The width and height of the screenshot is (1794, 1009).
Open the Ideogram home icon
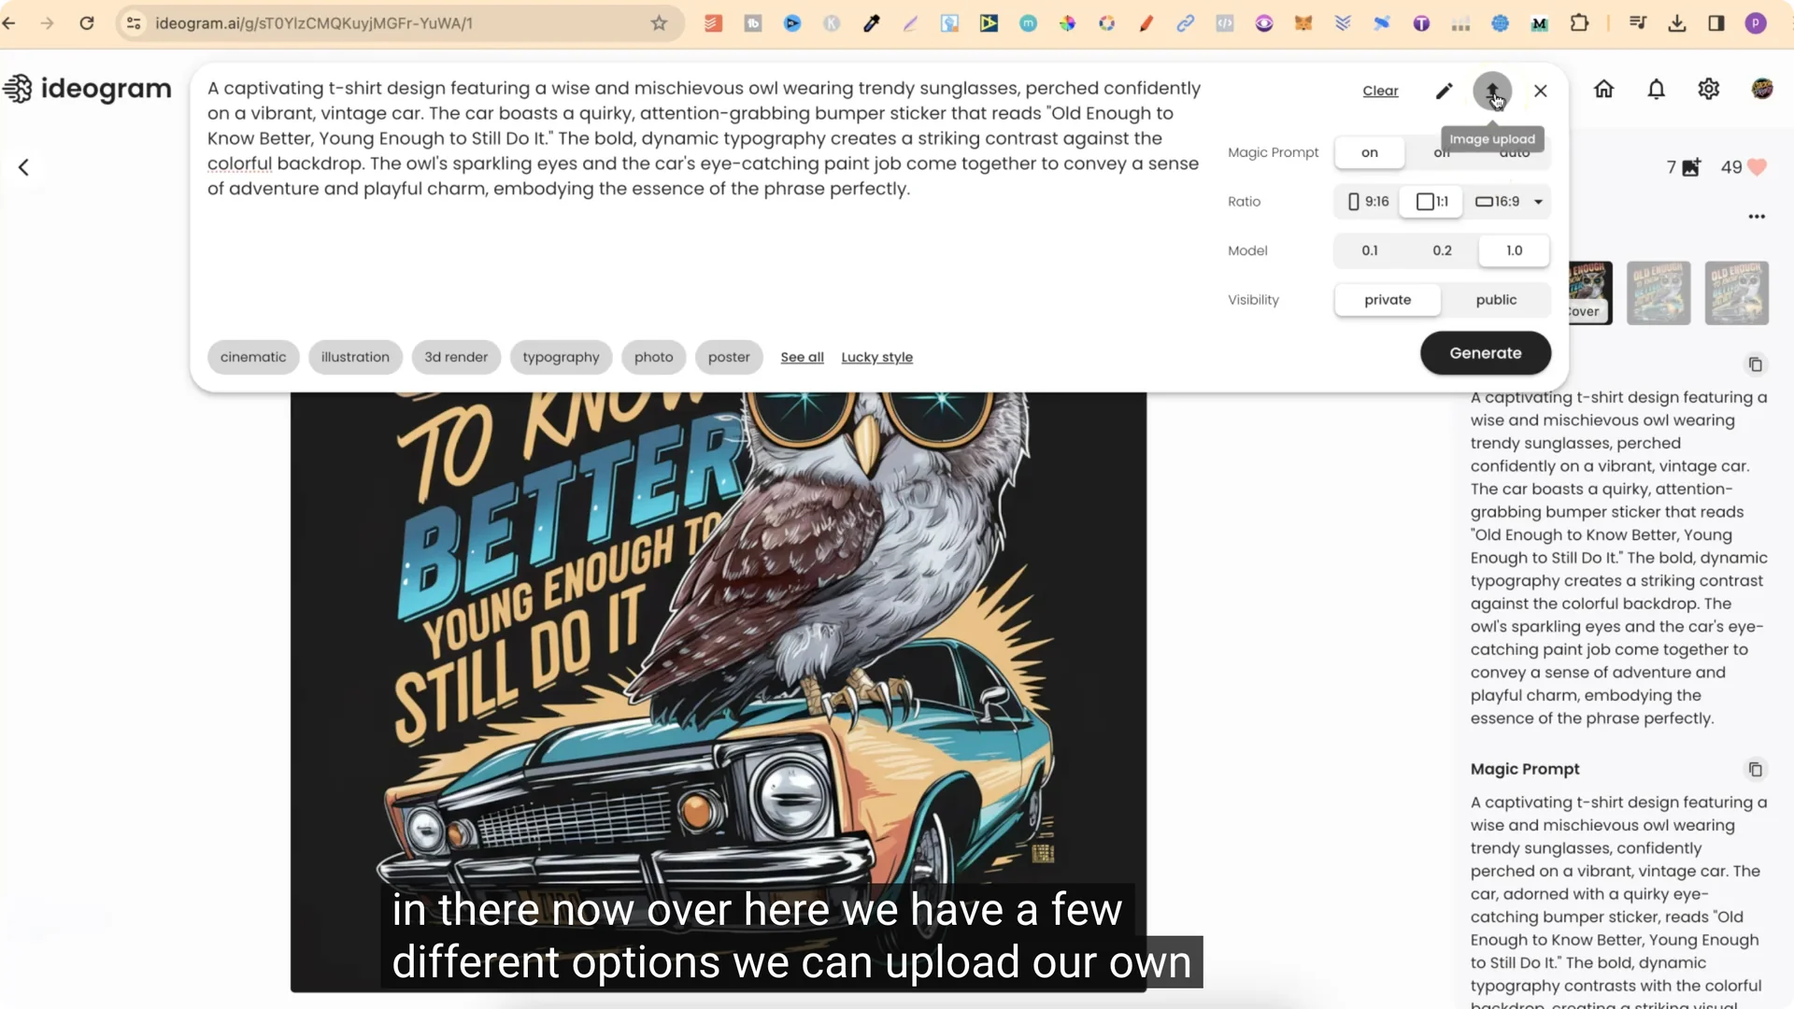(1604, 89)
